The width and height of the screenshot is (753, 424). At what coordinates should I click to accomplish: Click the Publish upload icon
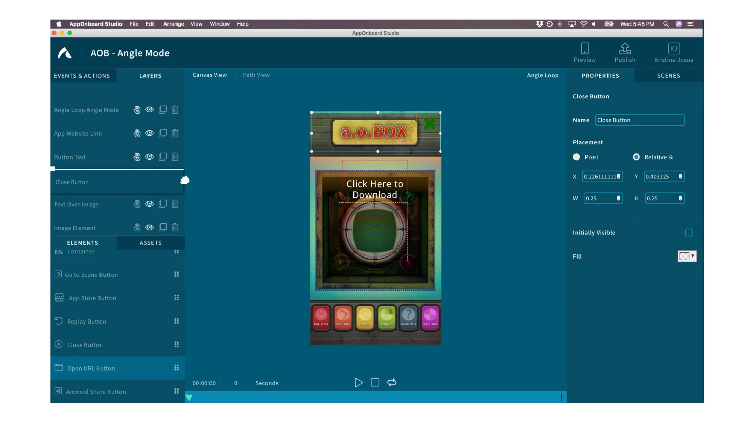click(x=625, y=48)
